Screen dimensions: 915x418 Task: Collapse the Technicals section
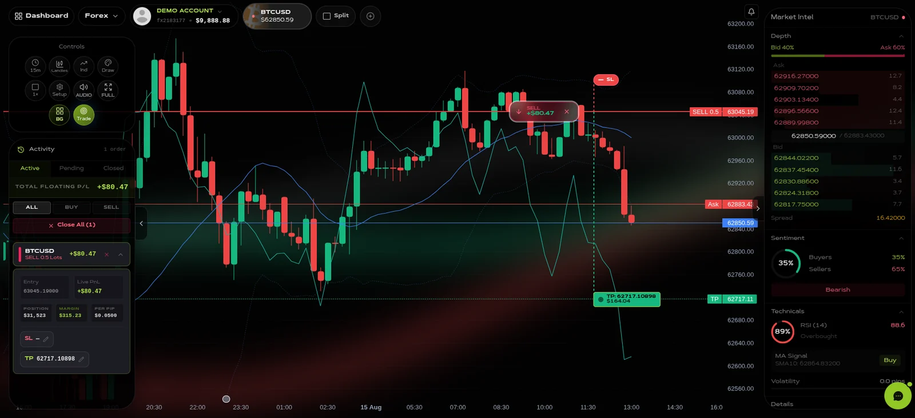[901, 312]
